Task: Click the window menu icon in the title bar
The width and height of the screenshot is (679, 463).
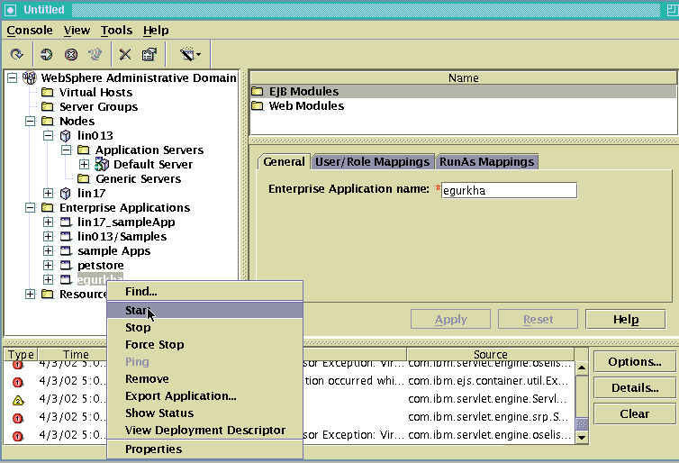Action: point(11,10)
